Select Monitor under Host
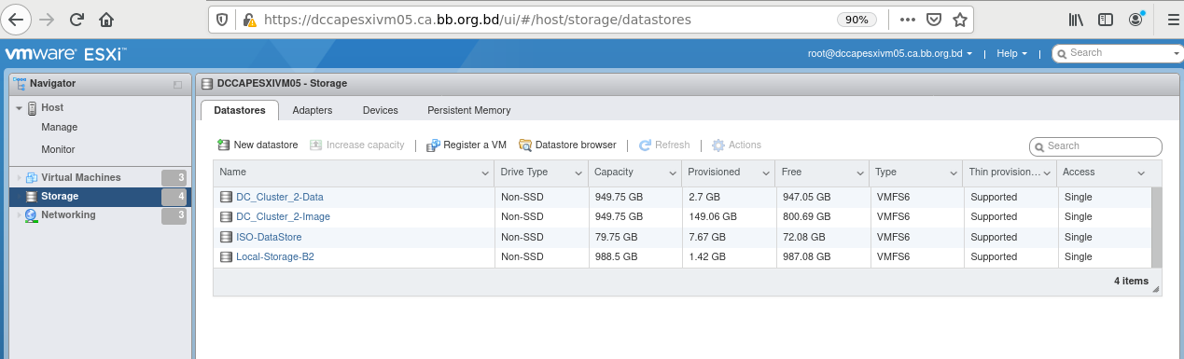The width and height of the screenshot is (1184, 359). click(58, 149)
